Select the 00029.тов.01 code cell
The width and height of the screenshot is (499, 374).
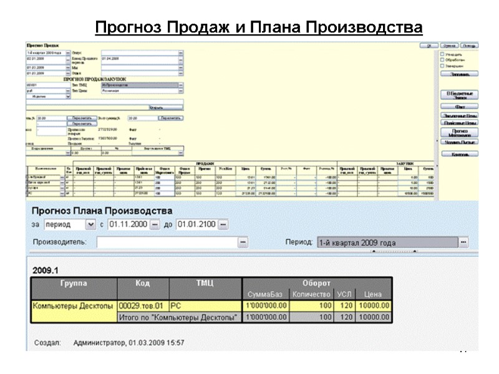[x=143, y=306]
